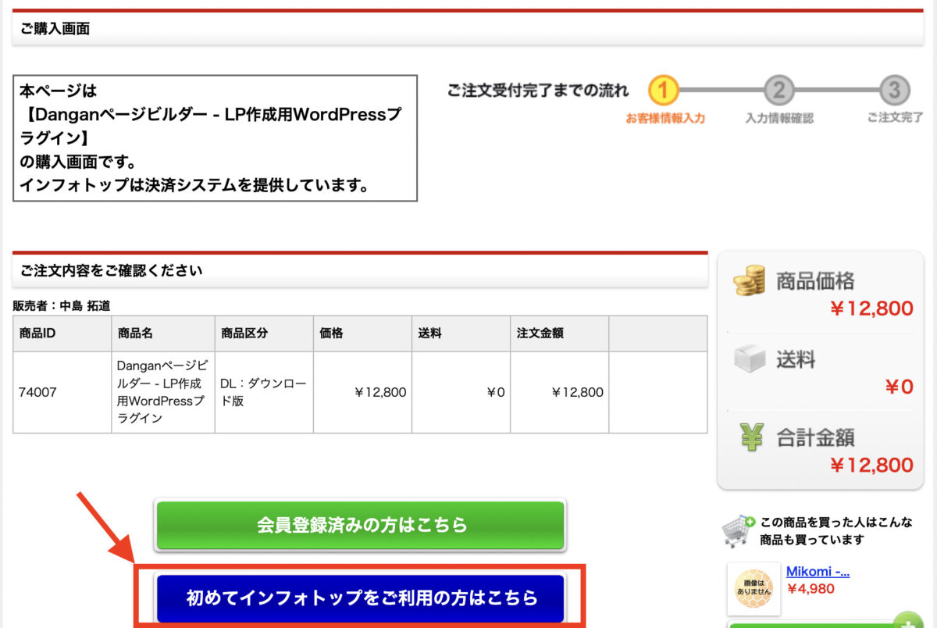Screen dimensions: 937x628
Task: Click step 1 circle お客様情報入力
Action: (x=663, y=91)
